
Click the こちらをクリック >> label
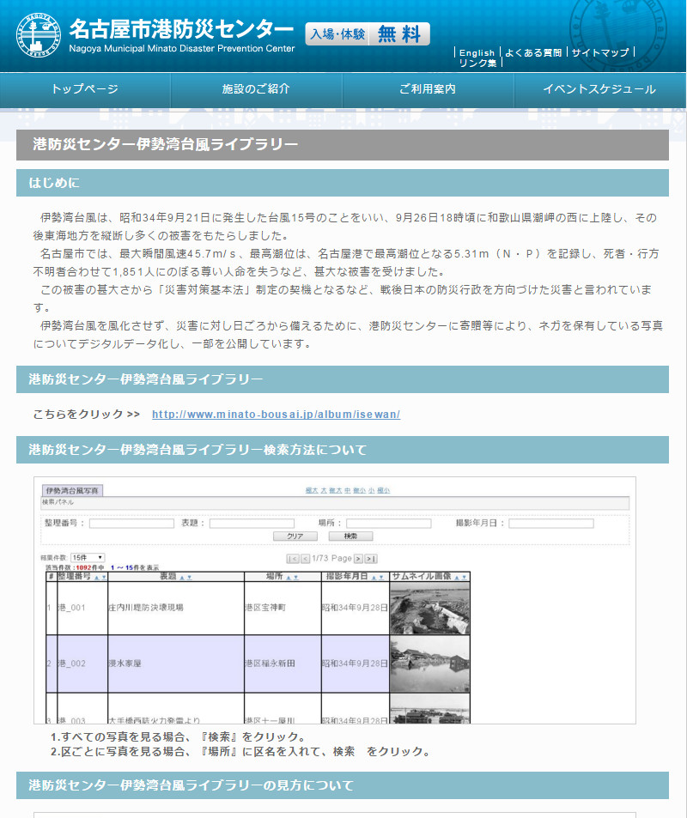87,415
